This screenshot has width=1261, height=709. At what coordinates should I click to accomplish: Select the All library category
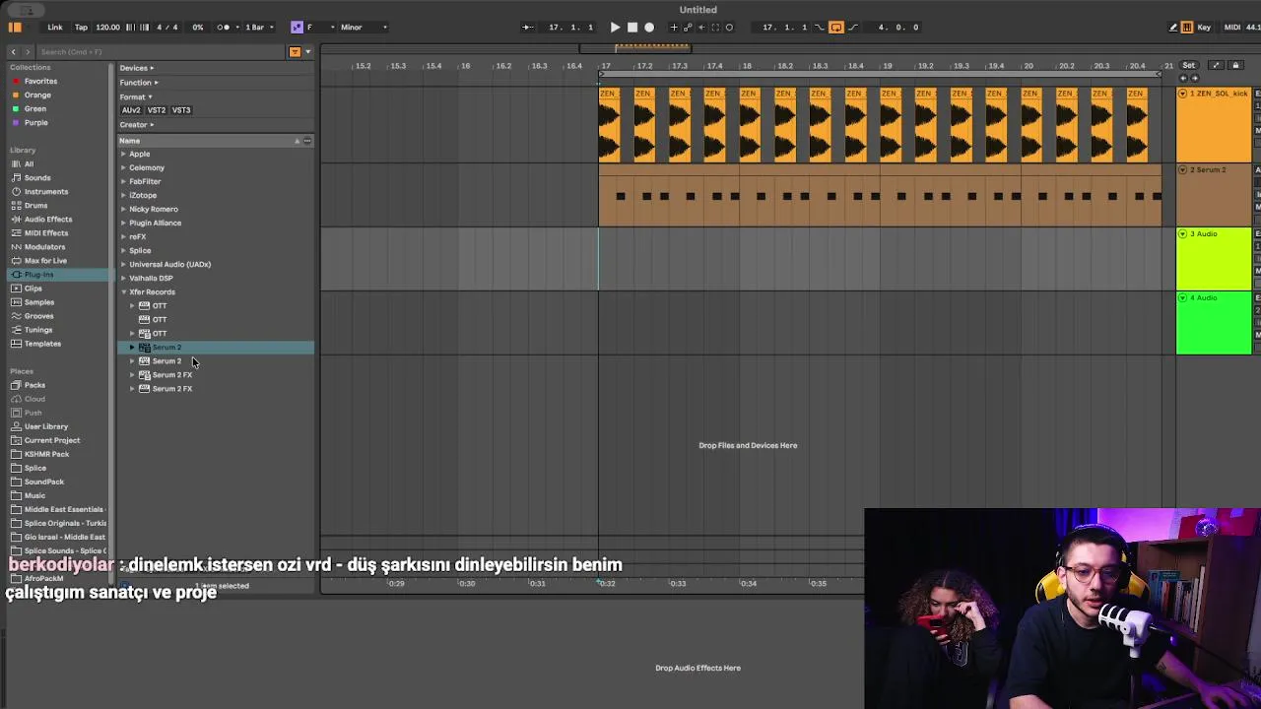point(29,163)
